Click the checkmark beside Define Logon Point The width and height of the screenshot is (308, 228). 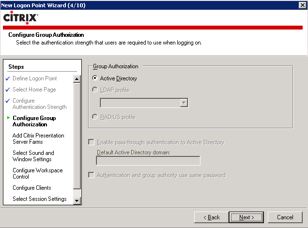8,79
